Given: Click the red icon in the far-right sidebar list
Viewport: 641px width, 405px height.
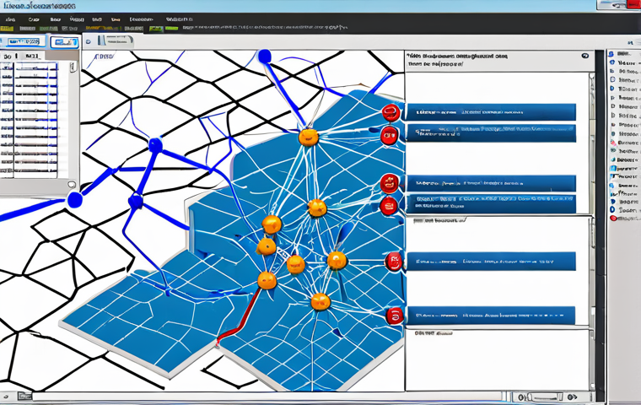Looking at the screenshot, I should tap(613, 219).
